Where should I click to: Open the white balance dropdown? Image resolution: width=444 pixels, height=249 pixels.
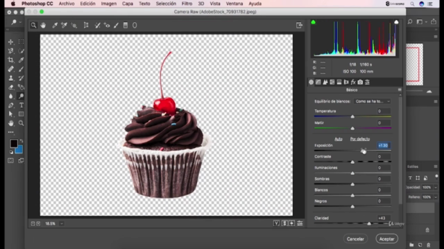click(x=372, y=102)
